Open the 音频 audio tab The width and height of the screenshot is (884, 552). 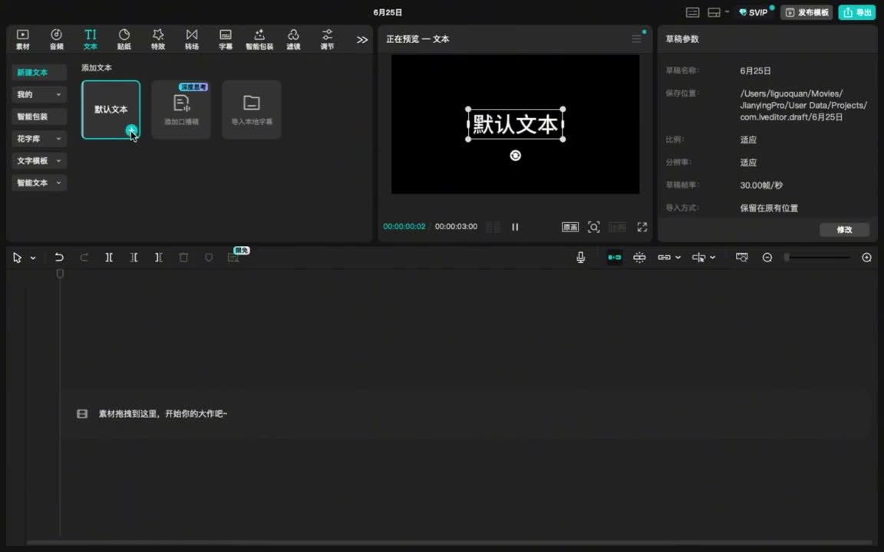click(56, 39)
